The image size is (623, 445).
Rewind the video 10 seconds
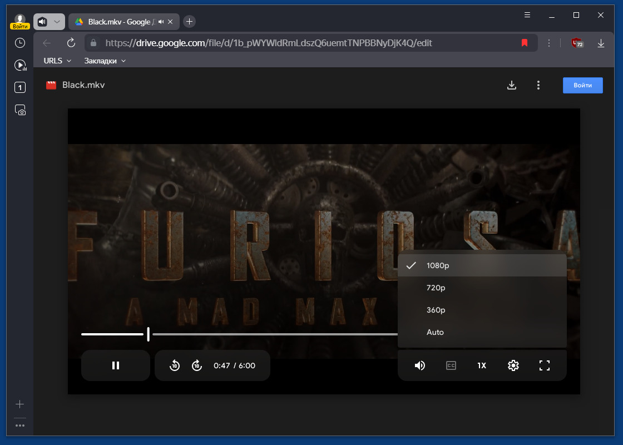click(175, 365)
